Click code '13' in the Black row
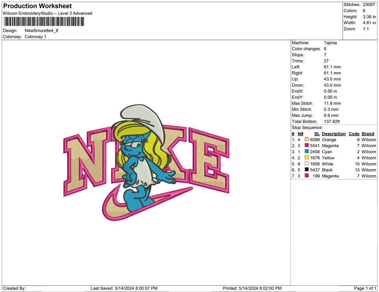This screenshot has width=379, height=292. pyautogui.click(x=357, y=170)
